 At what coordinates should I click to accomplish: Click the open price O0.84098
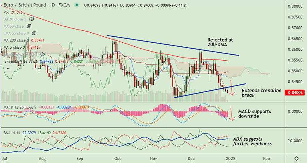click(x=92, y=6)
